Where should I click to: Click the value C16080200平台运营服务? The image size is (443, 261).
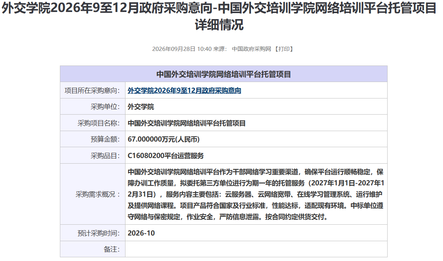coord(166,156)
